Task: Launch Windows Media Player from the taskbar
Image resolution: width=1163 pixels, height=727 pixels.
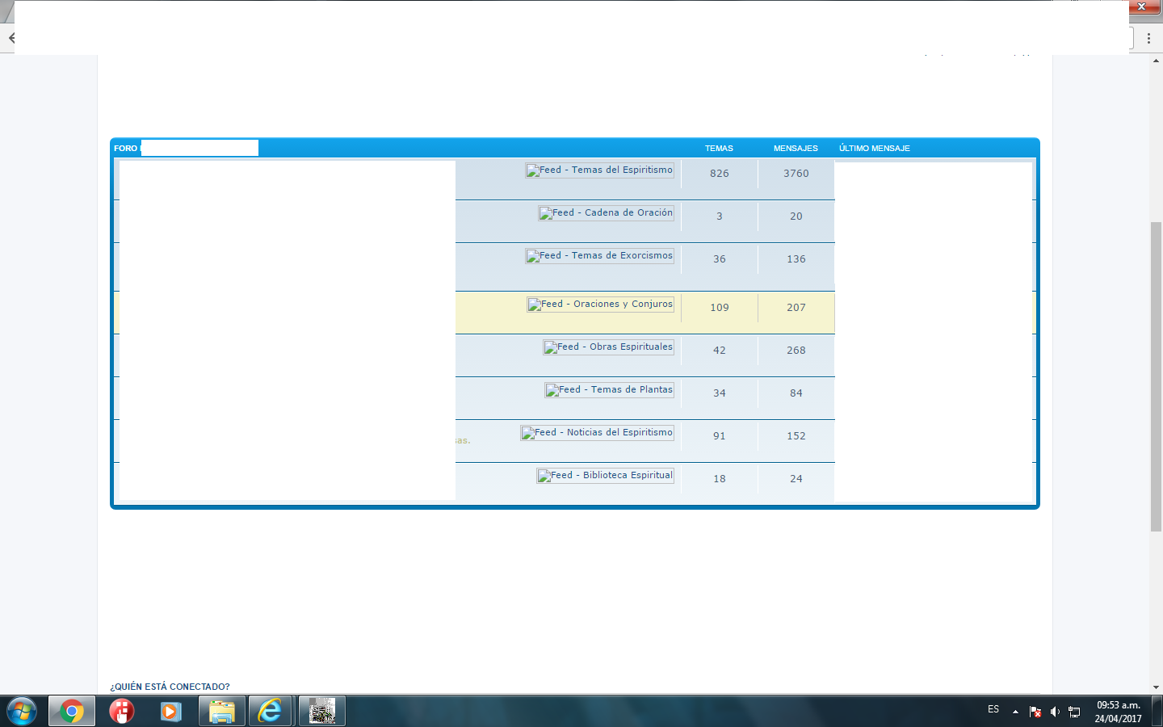Action: 170,711
